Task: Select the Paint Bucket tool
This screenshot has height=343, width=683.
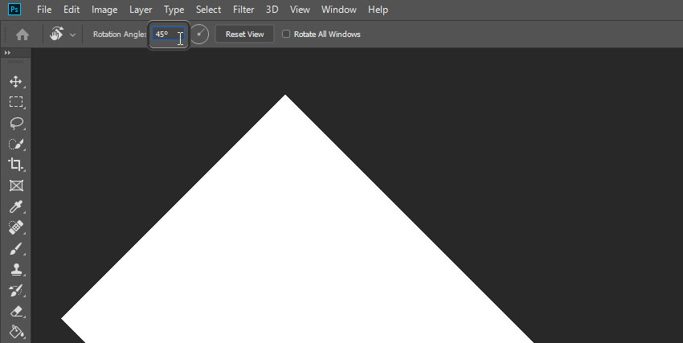Action: pyautogui.click(x=16, y=332)
